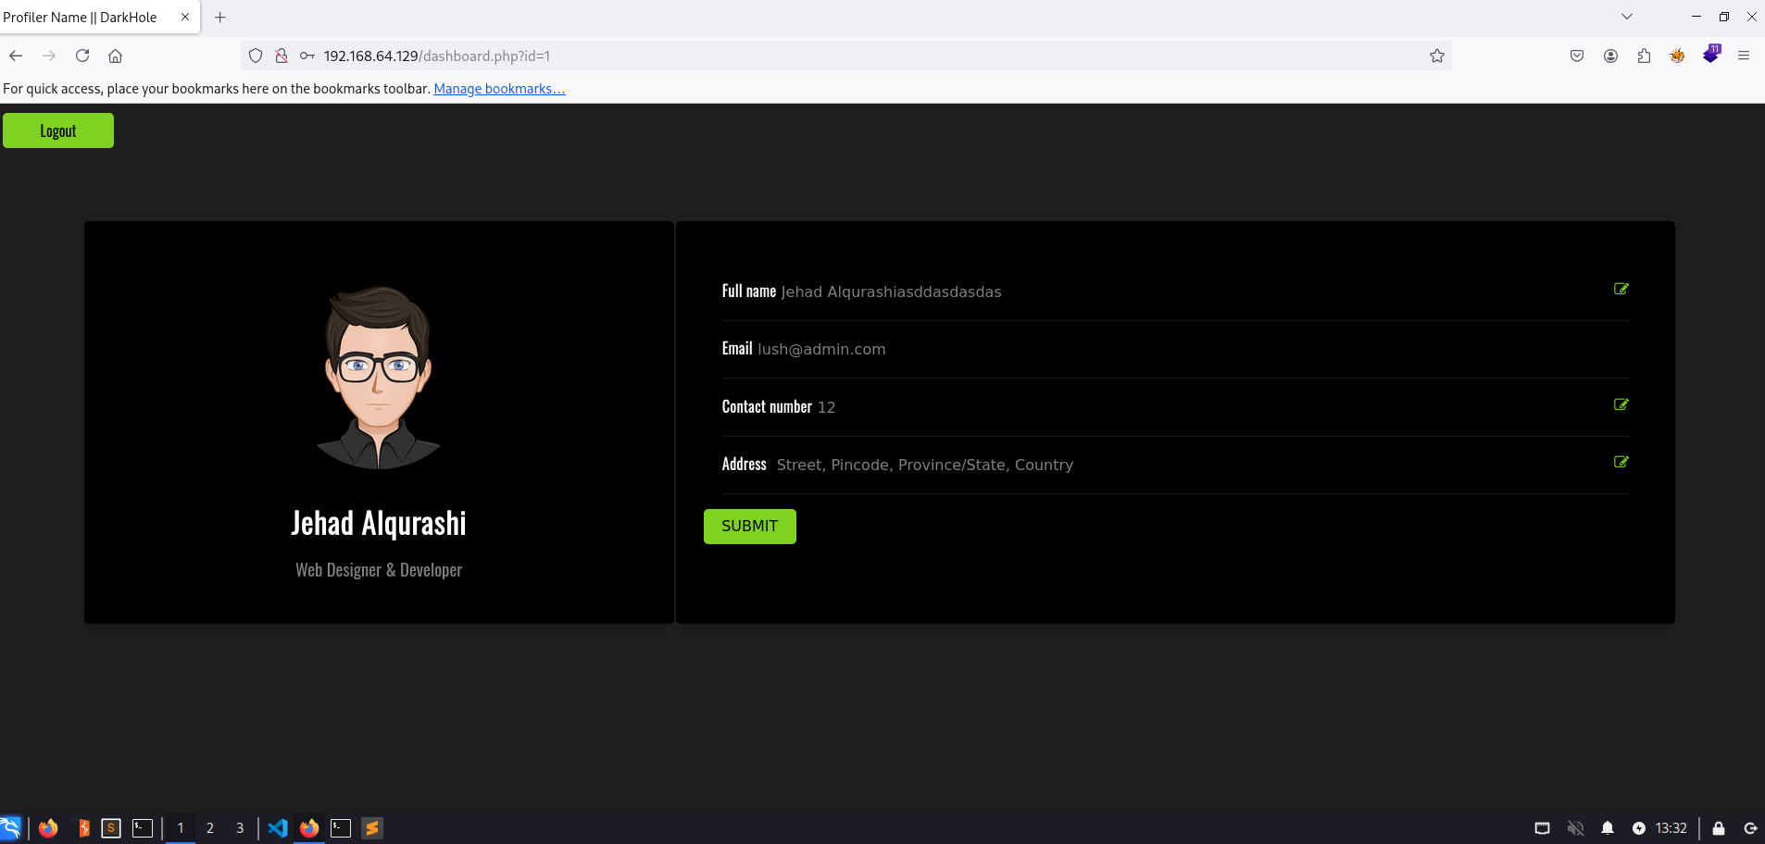
Task: Open the Firefox hamburger menu
Action: (1744, 56)
